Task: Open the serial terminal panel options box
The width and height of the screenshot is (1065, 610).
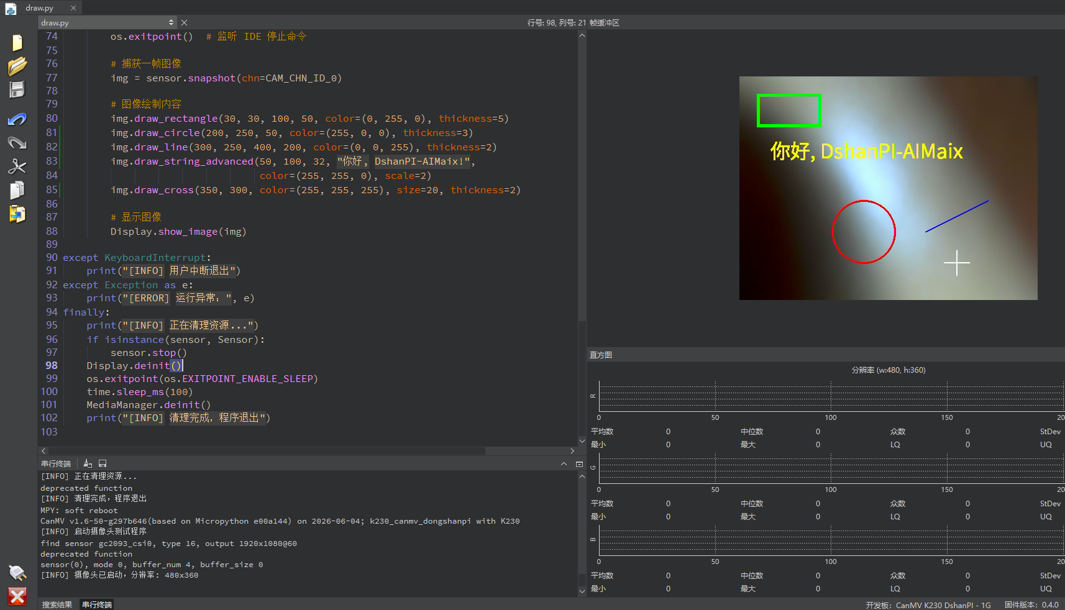Action: coord(579,464)
